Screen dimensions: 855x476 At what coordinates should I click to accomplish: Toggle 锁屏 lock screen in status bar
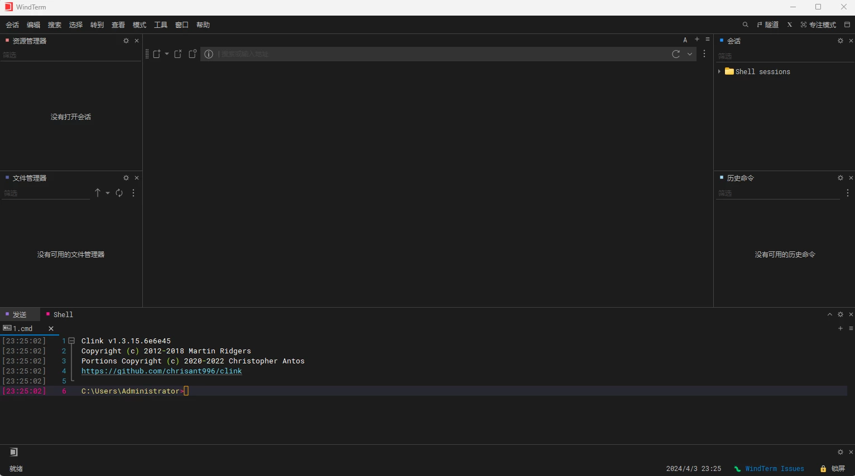click(832, 469)
